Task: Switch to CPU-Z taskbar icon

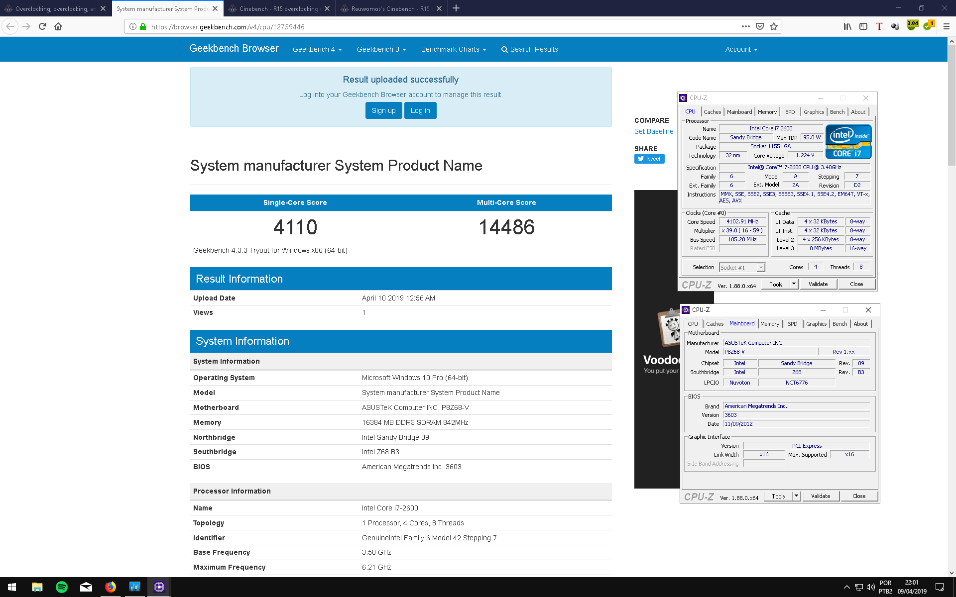Action: point(159,587)
